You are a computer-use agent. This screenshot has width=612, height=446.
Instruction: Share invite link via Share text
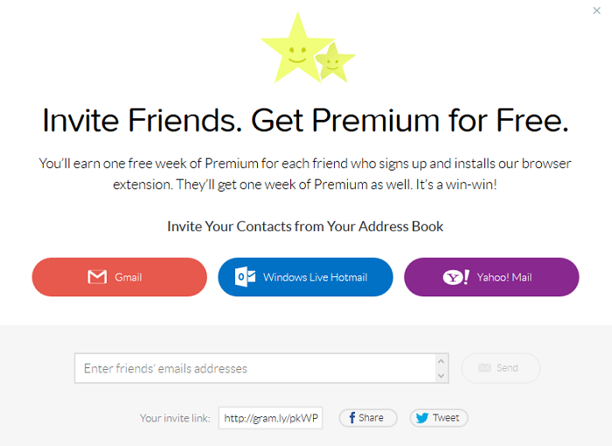372,418
